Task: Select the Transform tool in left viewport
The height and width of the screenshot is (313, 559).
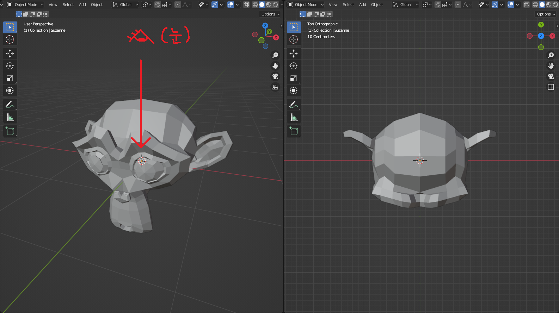Action: (10, 90)
